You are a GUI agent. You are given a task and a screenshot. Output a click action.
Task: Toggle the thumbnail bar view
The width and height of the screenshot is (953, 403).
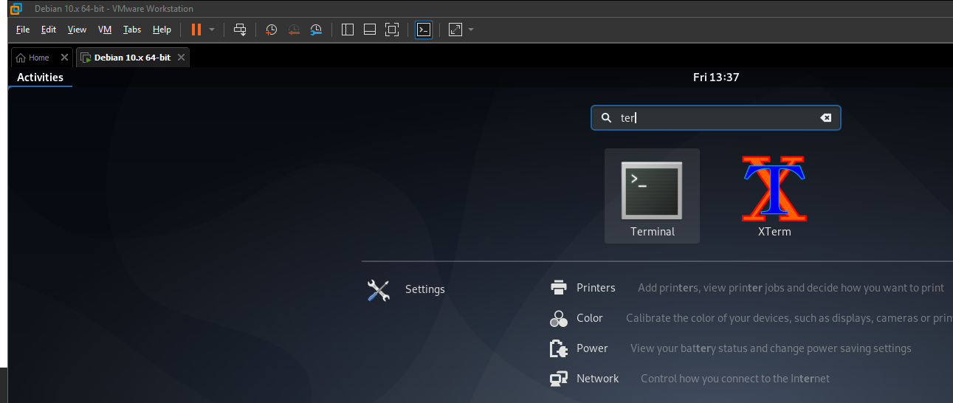[x=370, y=30]
